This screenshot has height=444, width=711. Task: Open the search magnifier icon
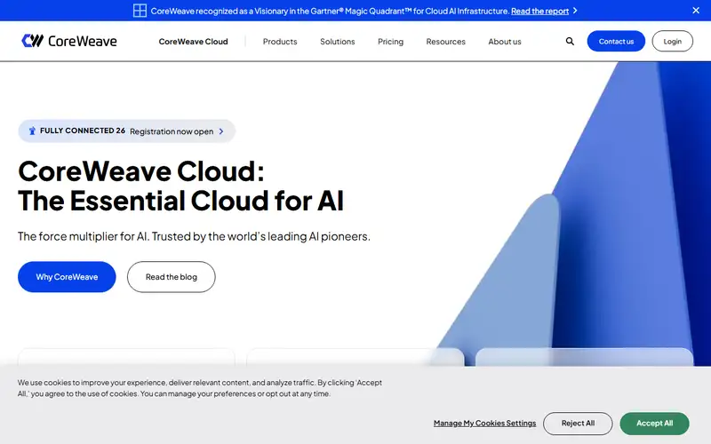[570, 41]
